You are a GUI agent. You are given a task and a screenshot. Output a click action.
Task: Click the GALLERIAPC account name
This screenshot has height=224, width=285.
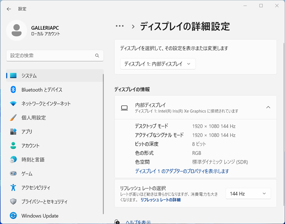click(45, 28)
